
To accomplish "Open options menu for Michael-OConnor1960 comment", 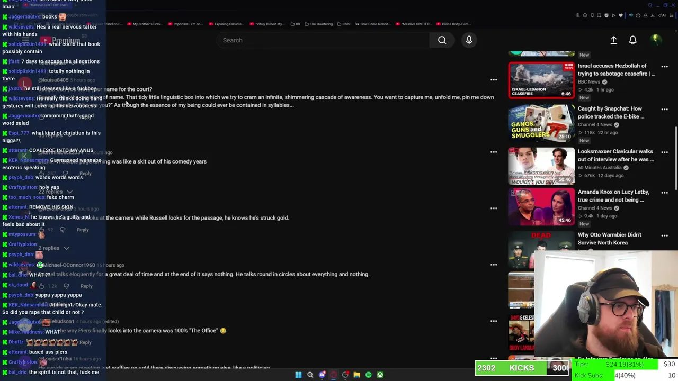I will click(494, 265).
